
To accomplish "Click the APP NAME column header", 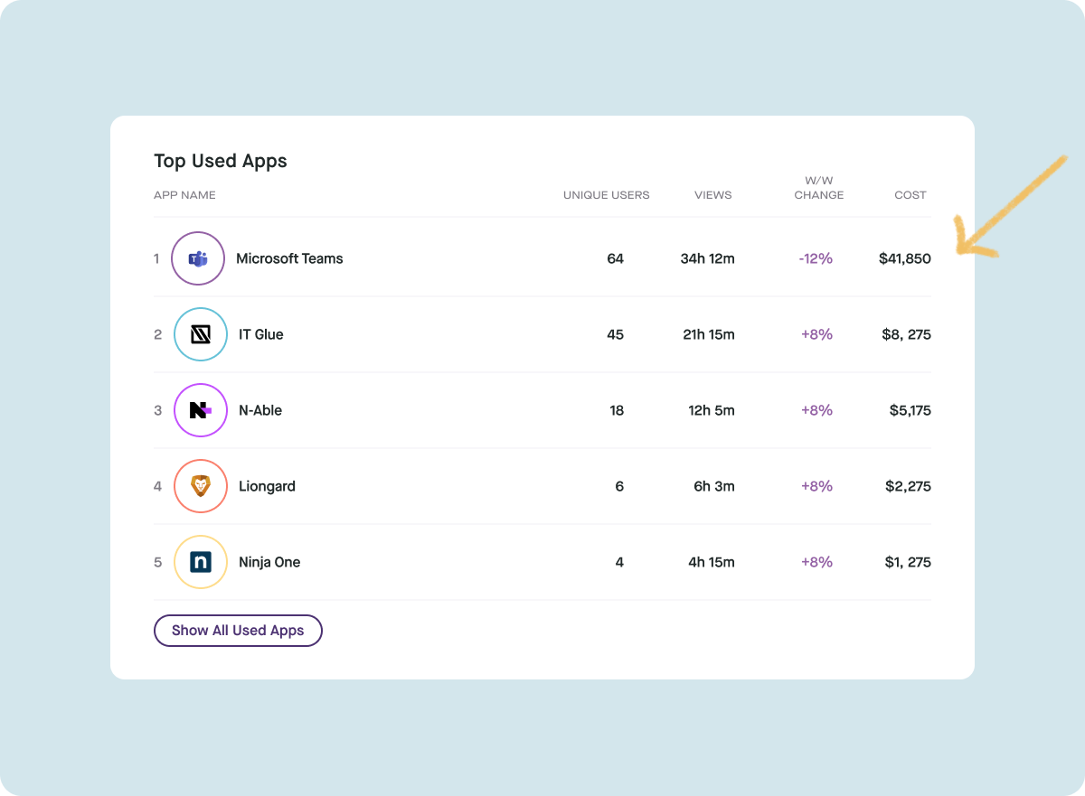I will (x=184, y=195).
